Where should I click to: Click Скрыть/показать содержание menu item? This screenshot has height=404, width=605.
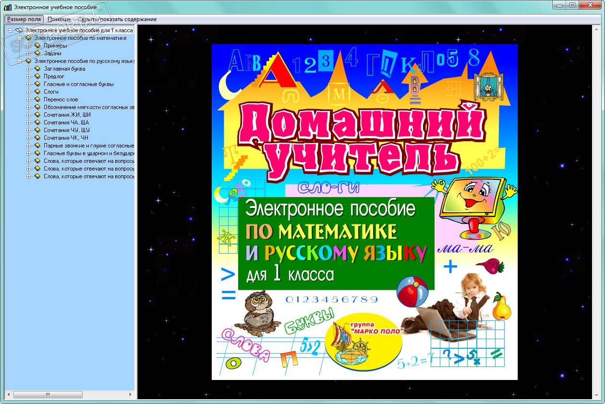click(117, 19)
